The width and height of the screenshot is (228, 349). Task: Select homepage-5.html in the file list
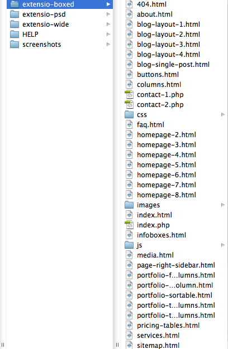pos(167,165)
